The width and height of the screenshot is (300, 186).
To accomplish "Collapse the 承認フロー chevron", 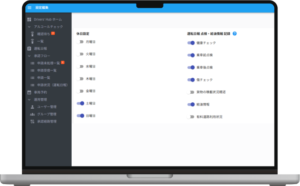I will click(x=29, y=56).
